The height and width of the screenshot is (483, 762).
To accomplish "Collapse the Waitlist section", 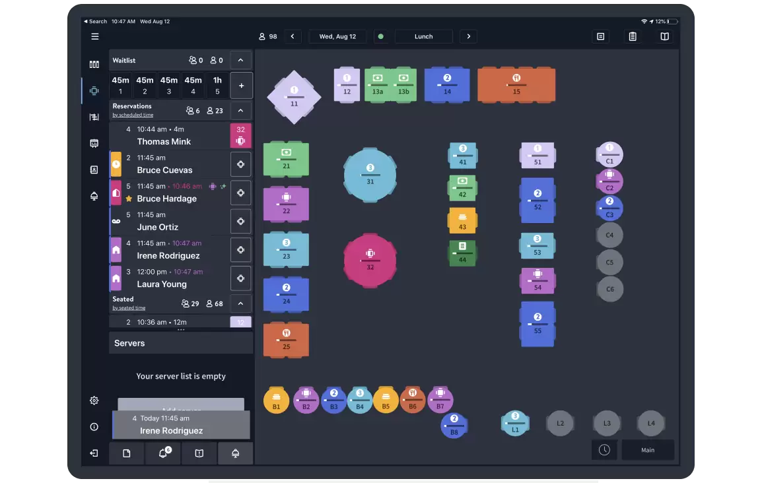I will pyautogui.click(x=240, y=61).
